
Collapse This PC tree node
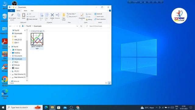[9, 47]
